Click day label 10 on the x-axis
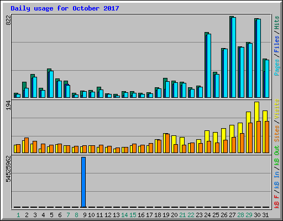The height and width of the screenshot is (221, 283). 91,215
